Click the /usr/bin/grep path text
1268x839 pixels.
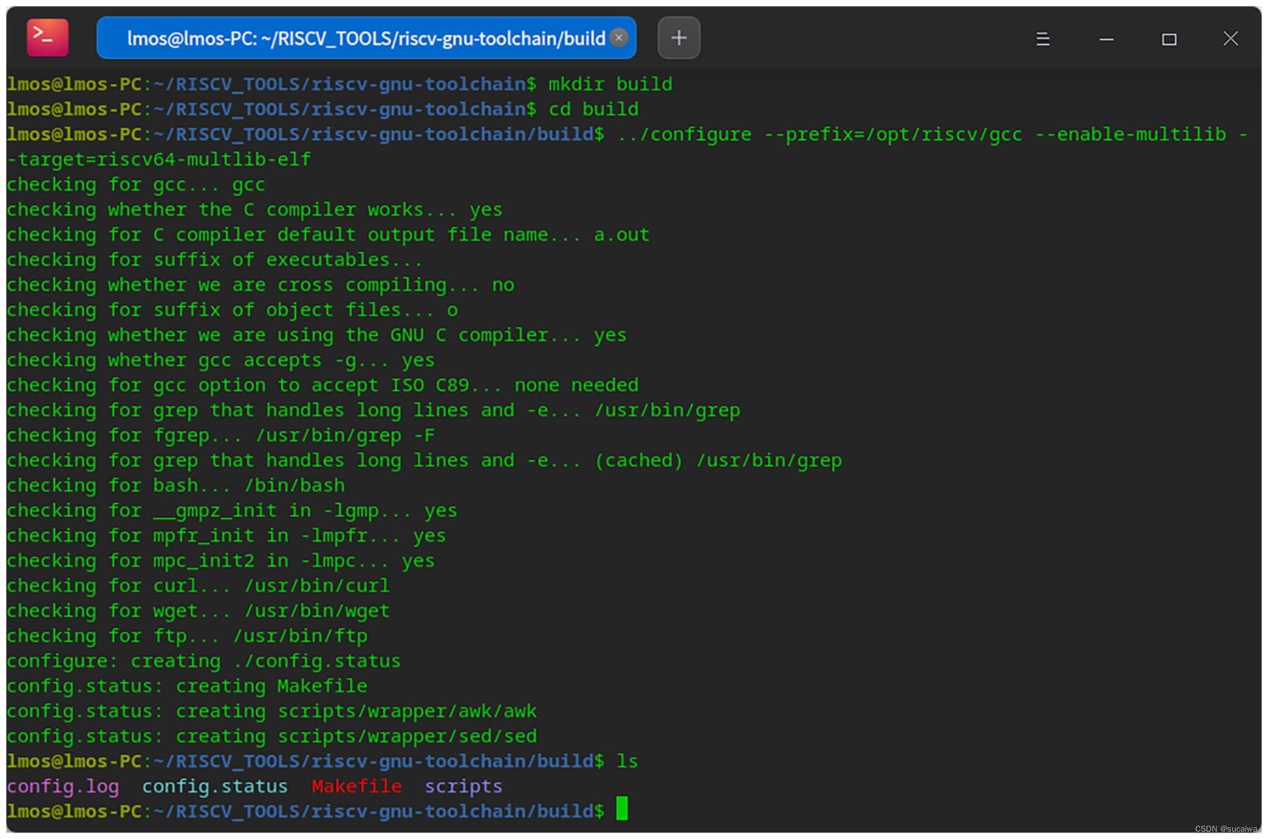pyautogui.click(x=668, y=410)
